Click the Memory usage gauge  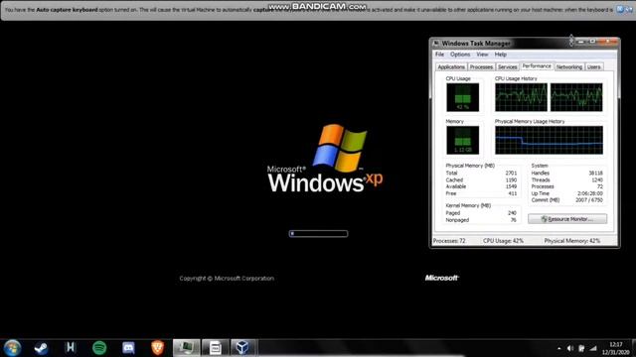point(463,140)
